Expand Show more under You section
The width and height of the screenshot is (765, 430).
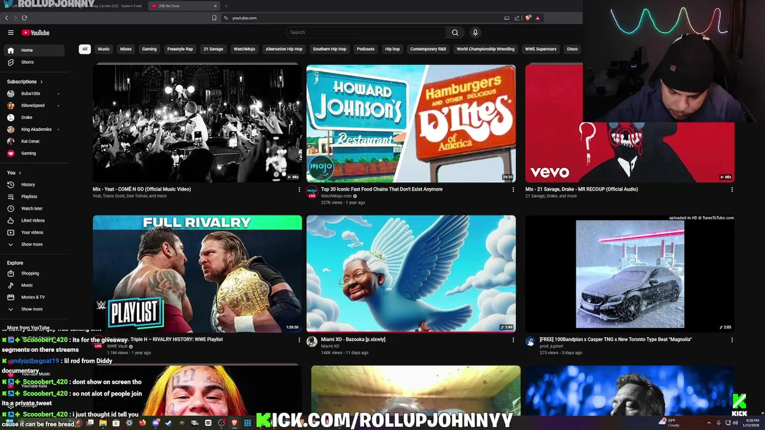(35, 244)
